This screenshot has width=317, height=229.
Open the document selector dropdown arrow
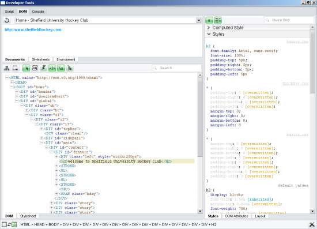199,20
